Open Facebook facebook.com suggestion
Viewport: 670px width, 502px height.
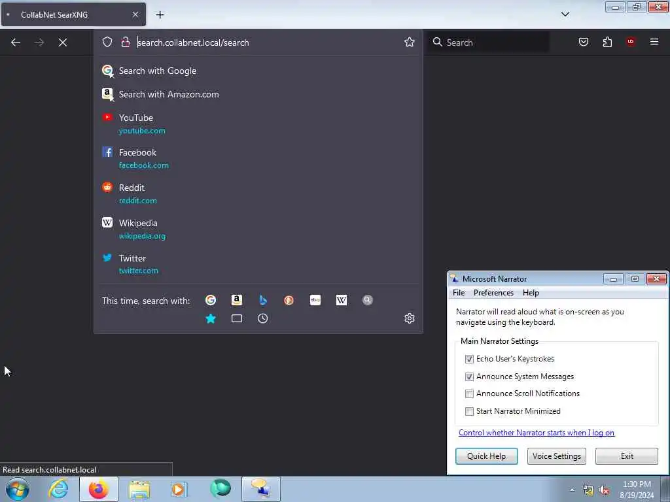tap(258, 158)
